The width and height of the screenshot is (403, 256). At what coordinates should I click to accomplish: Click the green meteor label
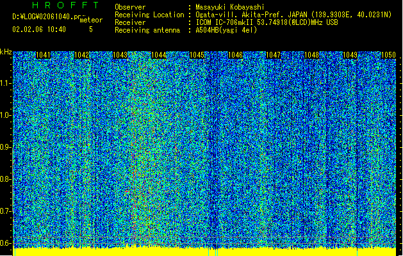coord(91,20)
